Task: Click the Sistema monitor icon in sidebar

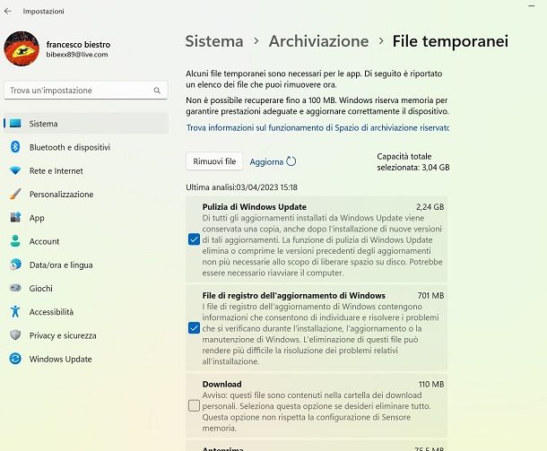Action: (x=15, y=124)
